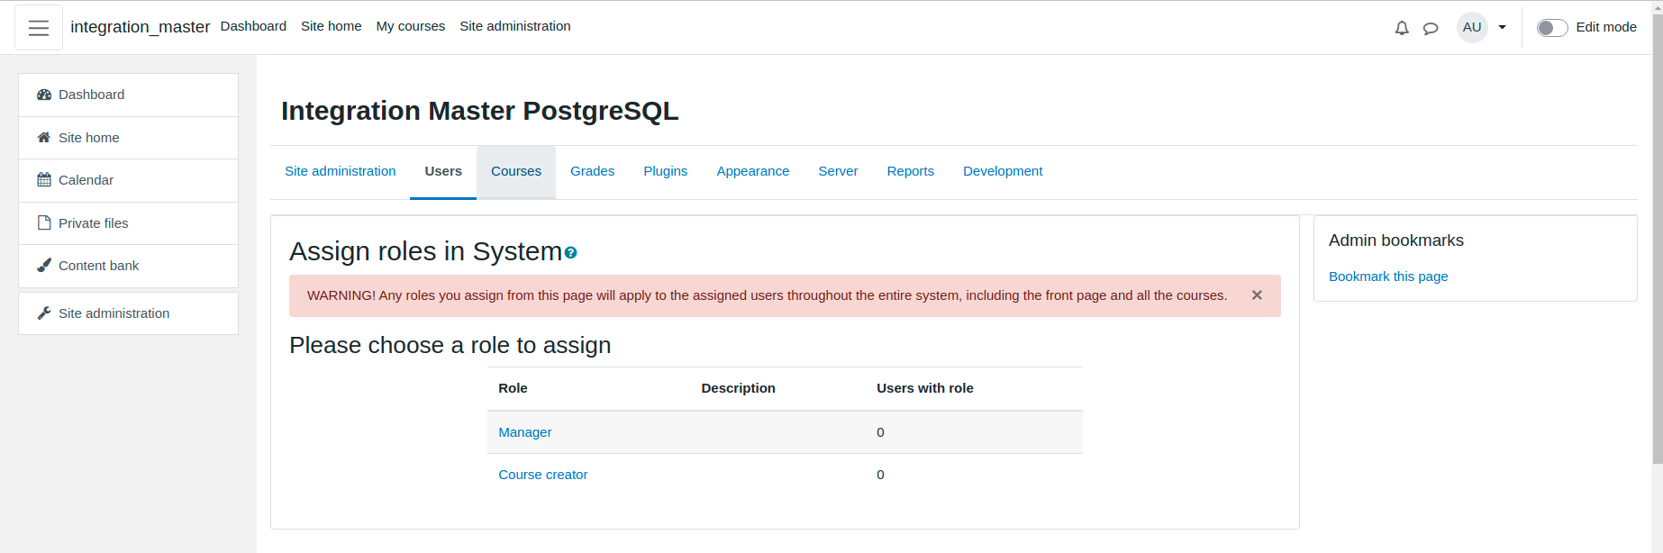
Task: Click the Dashboard label in sidebar
Action: pyautogui.click(x=92, y=95)
